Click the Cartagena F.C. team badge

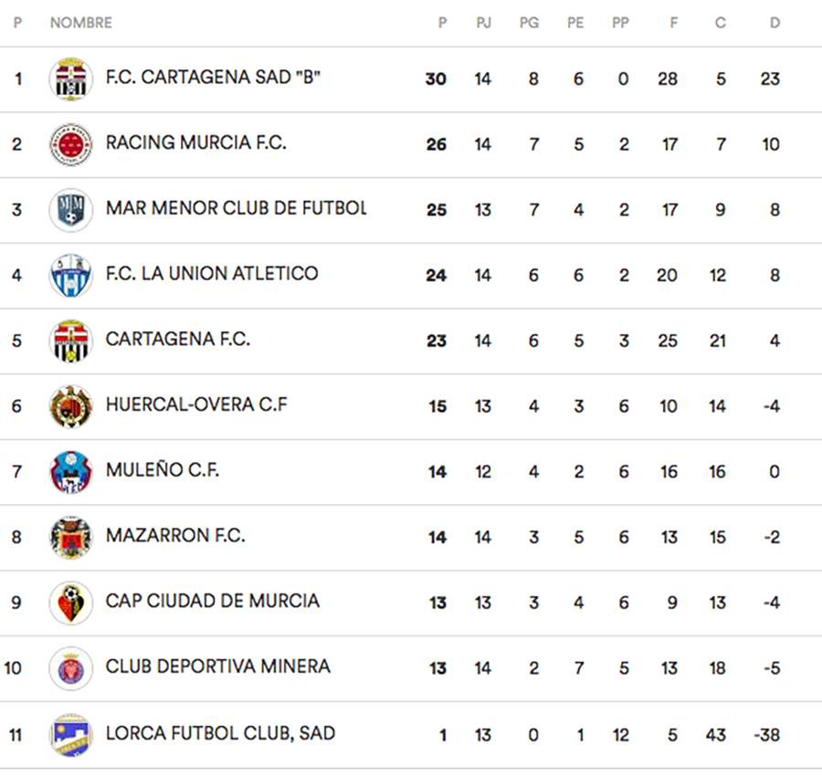click(70, 341)
